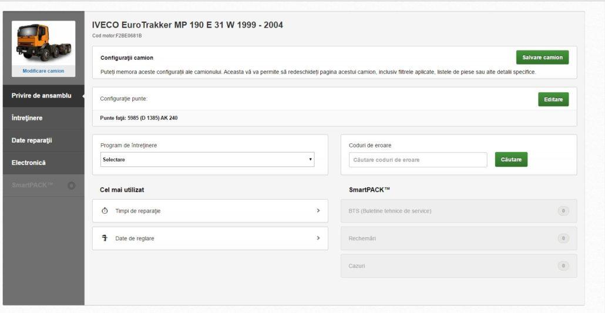The height and width of the screenshot is (313, 605).
Task: Click the Modificare camion link
Action: (x=43, y=71)
